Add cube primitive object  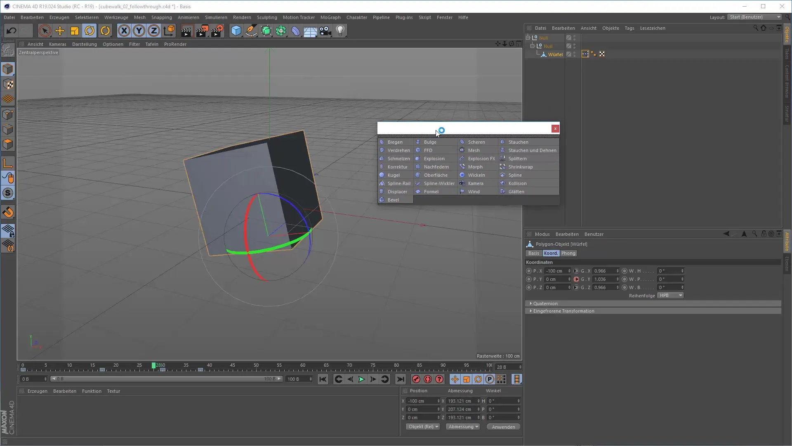point(236,31)
